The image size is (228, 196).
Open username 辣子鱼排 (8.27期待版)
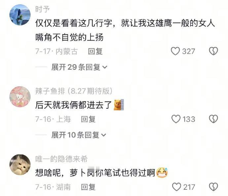74,91
